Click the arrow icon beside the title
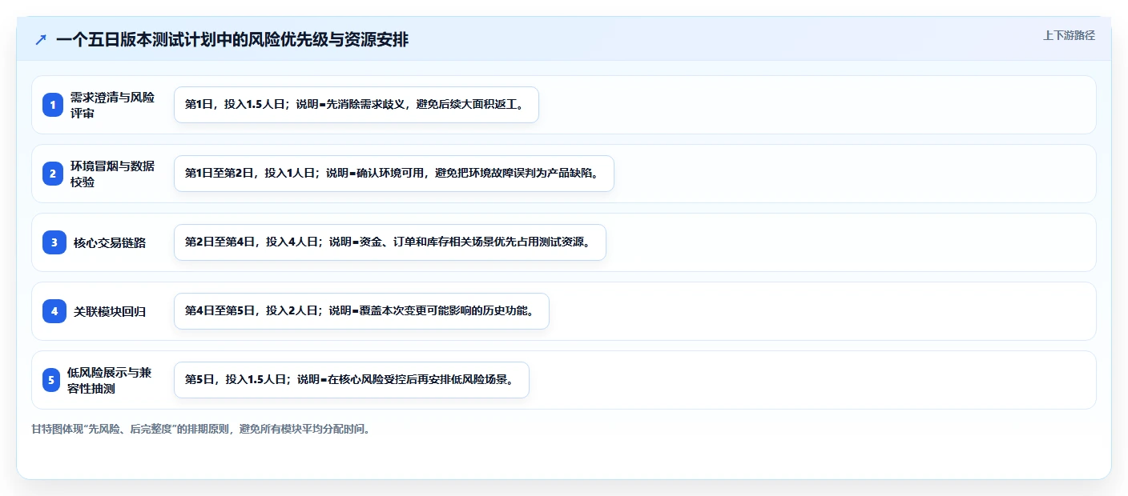1128x496 pixels. 41,40
